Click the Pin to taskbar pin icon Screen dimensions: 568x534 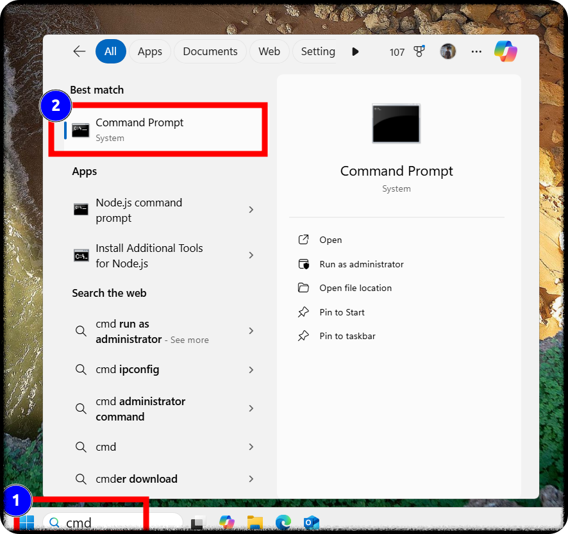click(303, 336)
